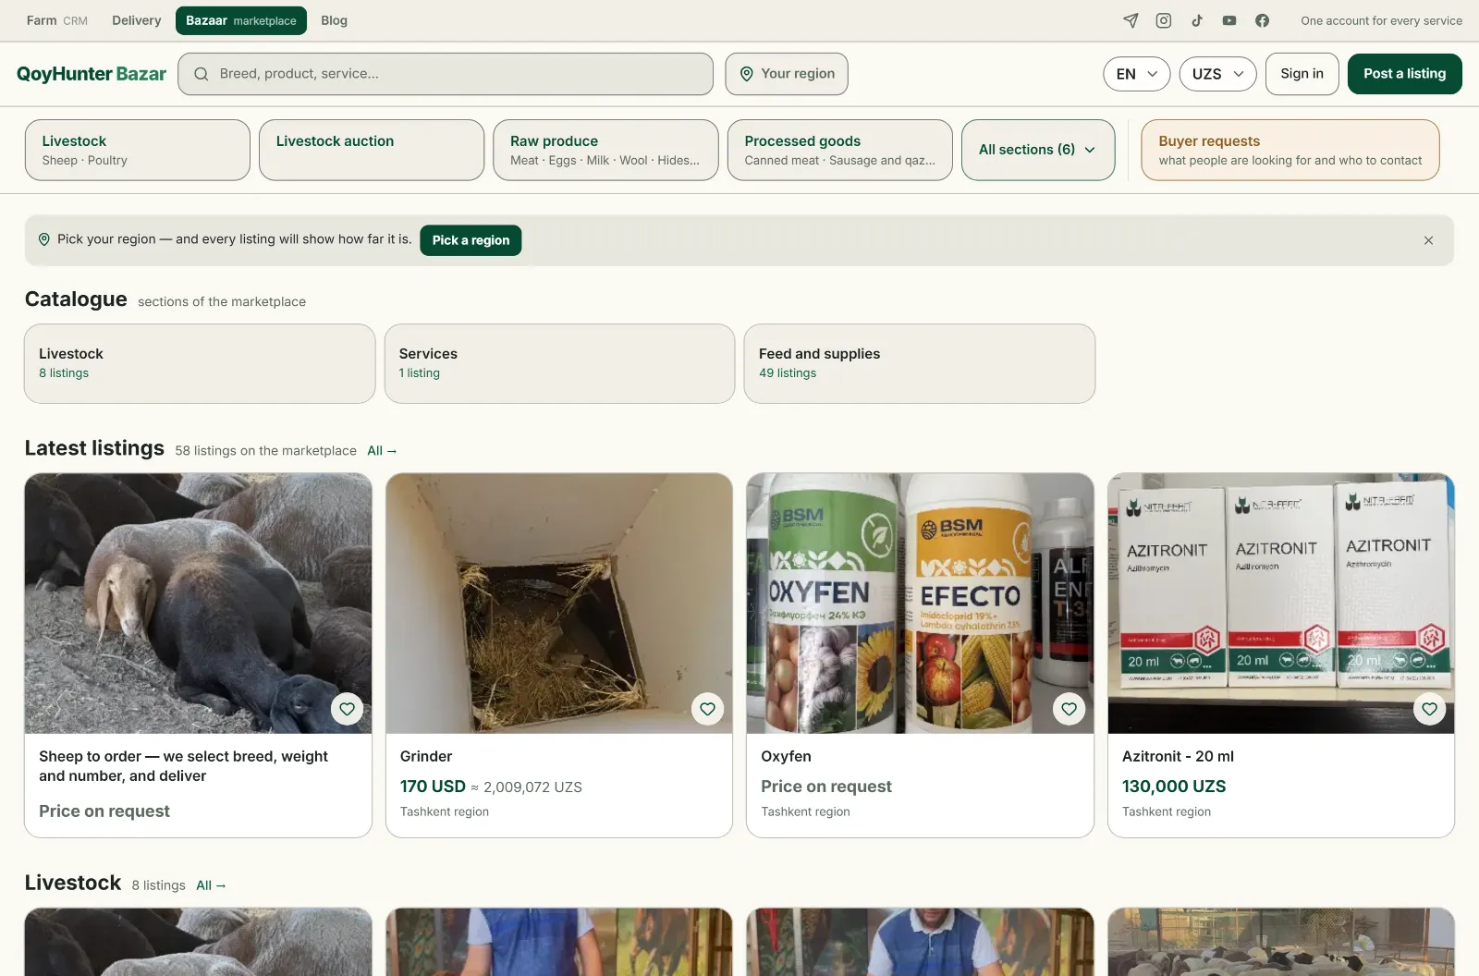Open the All link beside Latest listings
This screenshot has width=1479, height=976.
382,451
